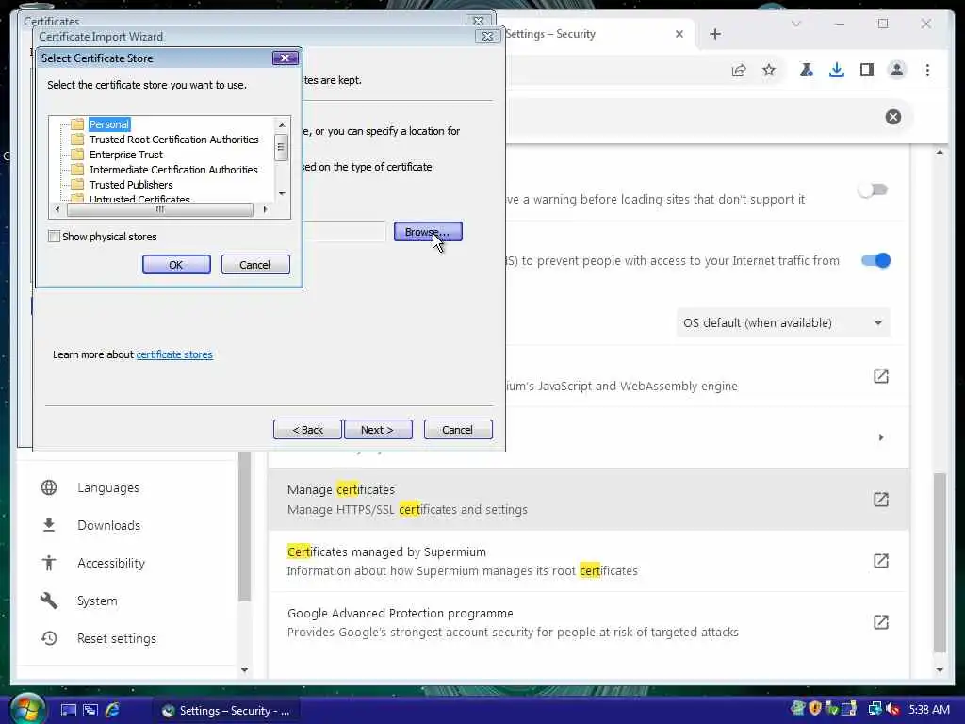This screenshot has width=965, height=724.
Task: Disable the secure DNS toggle
Action: 875,260
